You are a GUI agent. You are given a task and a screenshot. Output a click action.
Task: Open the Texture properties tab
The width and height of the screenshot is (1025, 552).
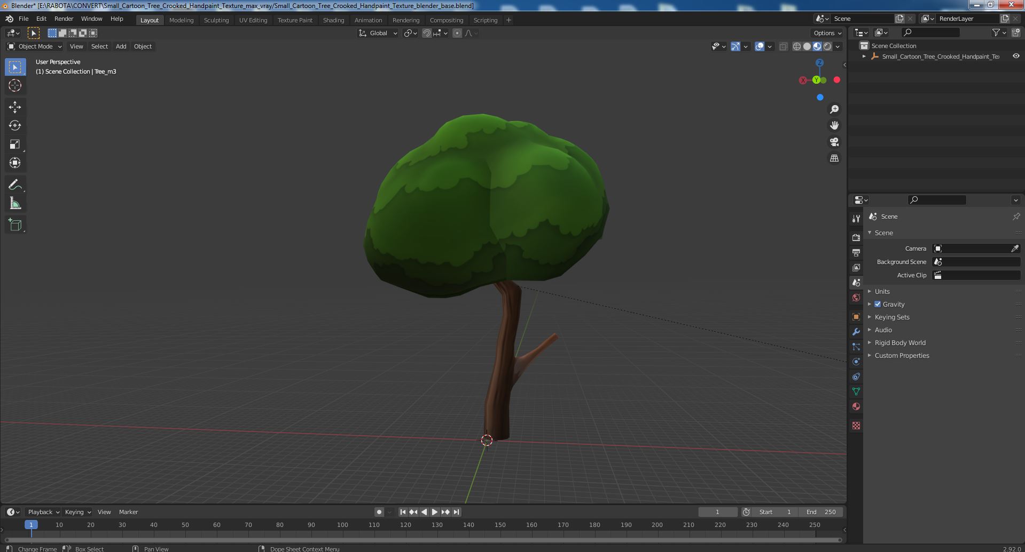point(856,426)
